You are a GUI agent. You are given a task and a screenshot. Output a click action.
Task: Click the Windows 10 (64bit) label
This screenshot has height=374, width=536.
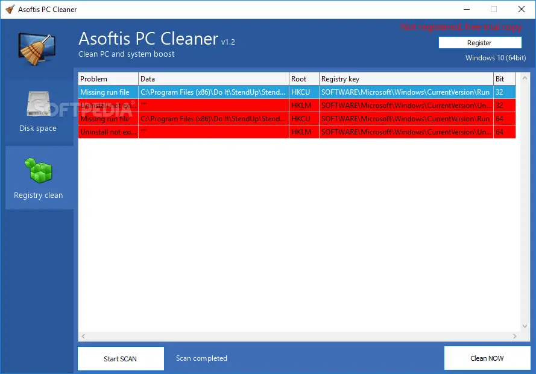click(x=496, y=58)
